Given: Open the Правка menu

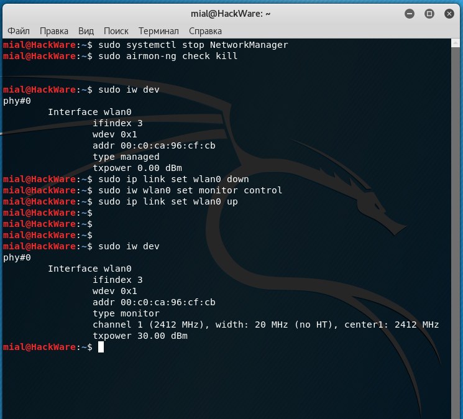Looking at the screenshot, I should [x=53, y=31].
